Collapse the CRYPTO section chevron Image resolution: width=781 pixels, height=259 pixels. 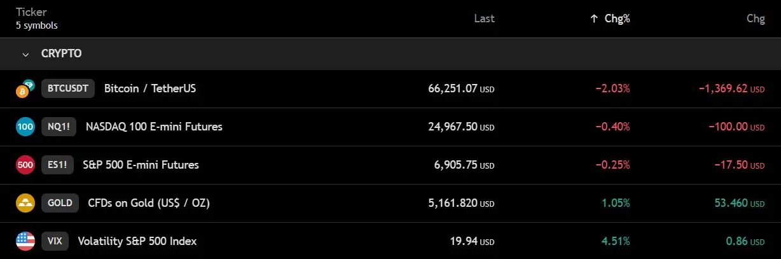click(25, 54)
